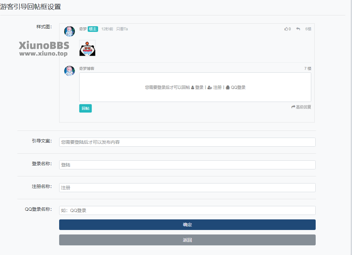The height and width of the screenshot is (255, 352).
Task: Click the reply arrow icon beside 6楼
Action: [298, 29]
